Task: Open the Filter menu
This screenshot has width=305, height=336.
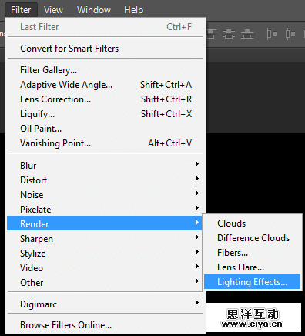Action: click(21, 10)
